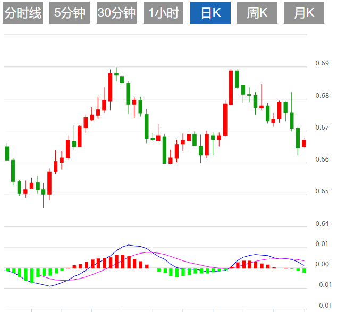Click the 0.00 MACD axis label
The width and height of the screenshot is (337, 312).
[322, 264]
